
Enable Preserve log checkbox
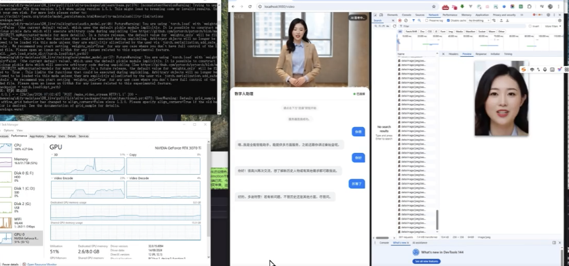426,21
